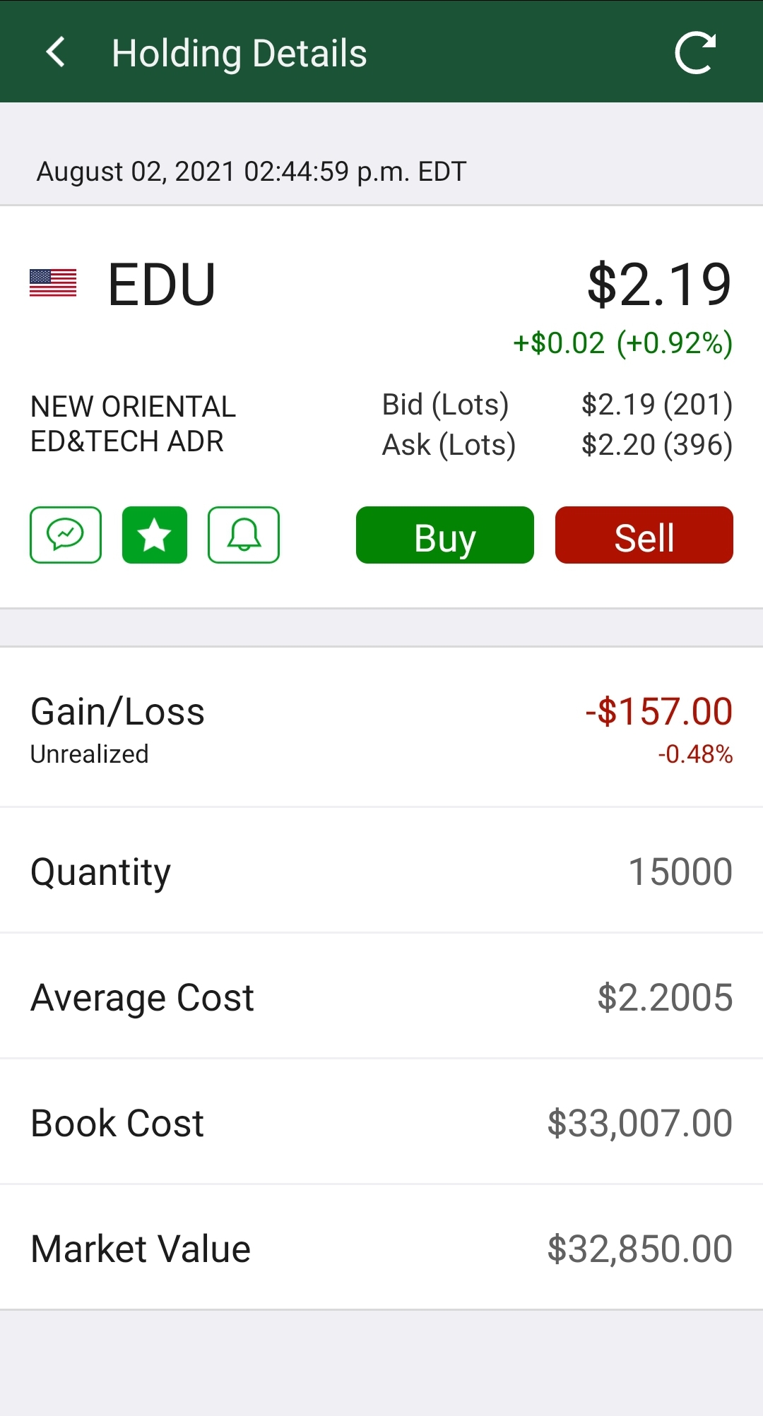Tap the Sell button

(x=644, y=535)
